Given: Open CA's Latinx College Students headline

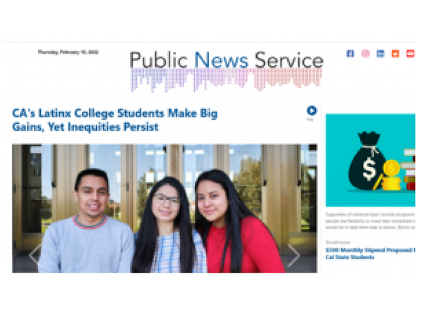Looking at the screenshot, I should click(115, 120).
